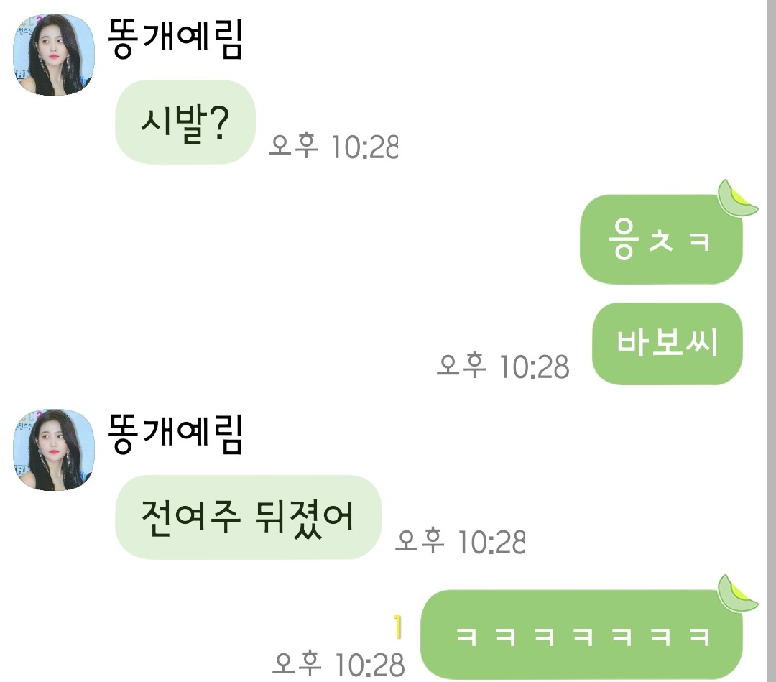Screen dimensions: 776x682
Task: Open the top 똥개예림 profile picture
Action: pyautogui.click(x=53, y=55)
